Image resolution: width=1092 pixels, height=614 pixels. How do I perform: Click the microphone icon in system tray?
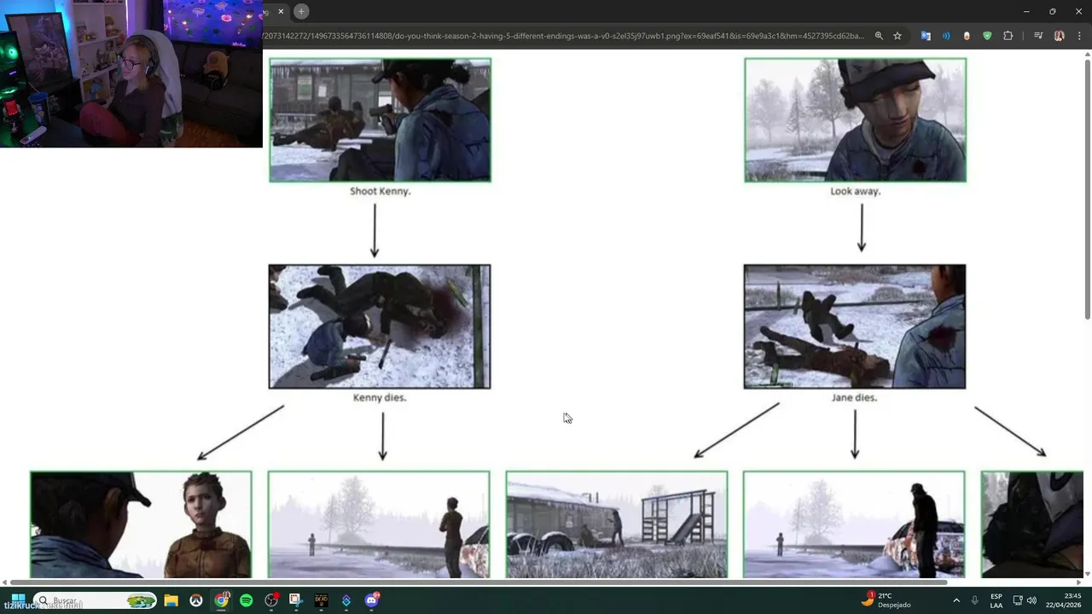tap(975, 600)
